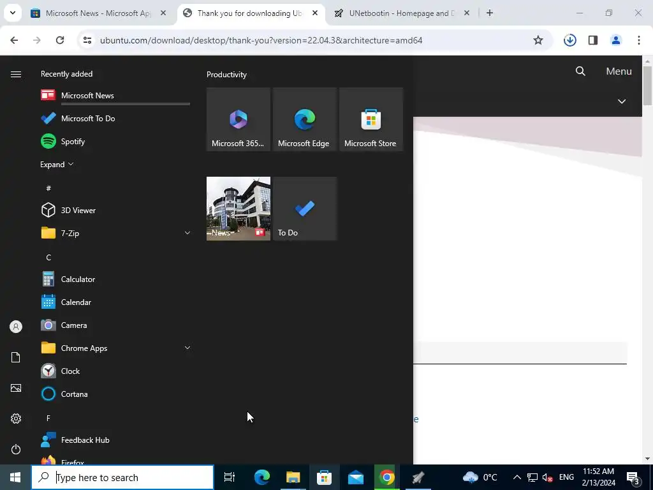This screenshot has width=653, height=490.
Task: Open Pictures from the Start sidebar
Action: [x=16, y=388]
